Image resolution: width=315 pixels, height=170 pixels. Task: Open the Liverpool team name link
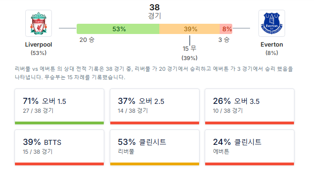tap(39, 44)
